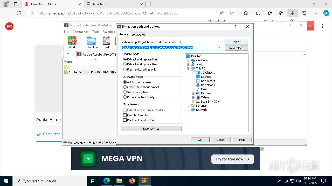The image size is (332, 186).
Task: Select Skip existing files option
Action: 136,92
